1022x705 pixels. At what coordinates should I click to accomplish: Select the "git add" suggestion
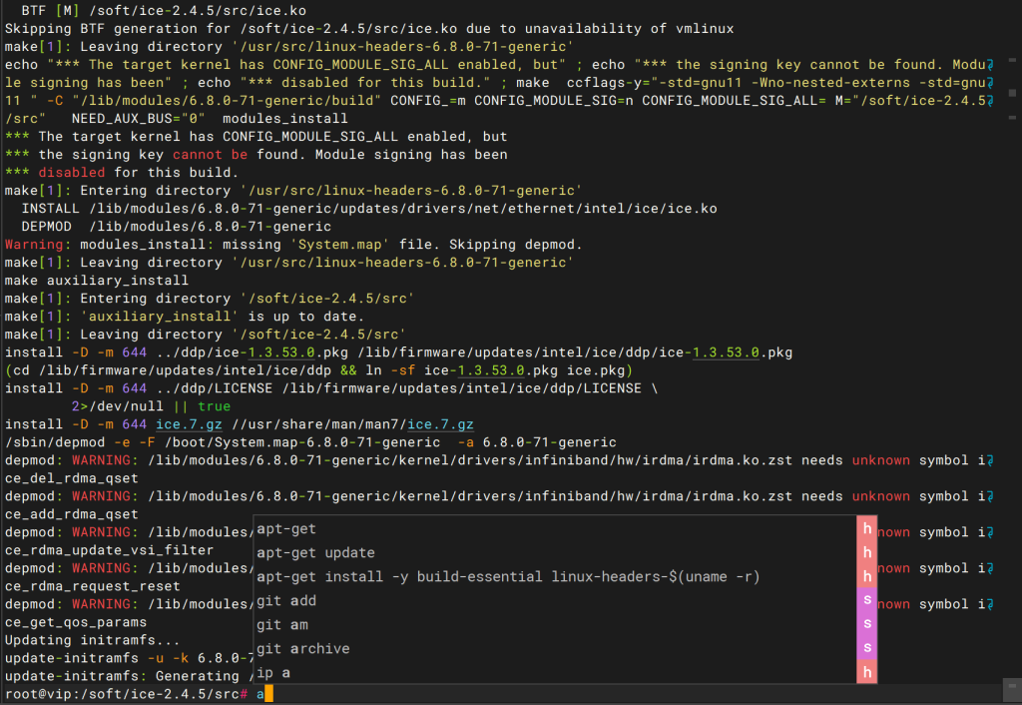pos(286,600)
